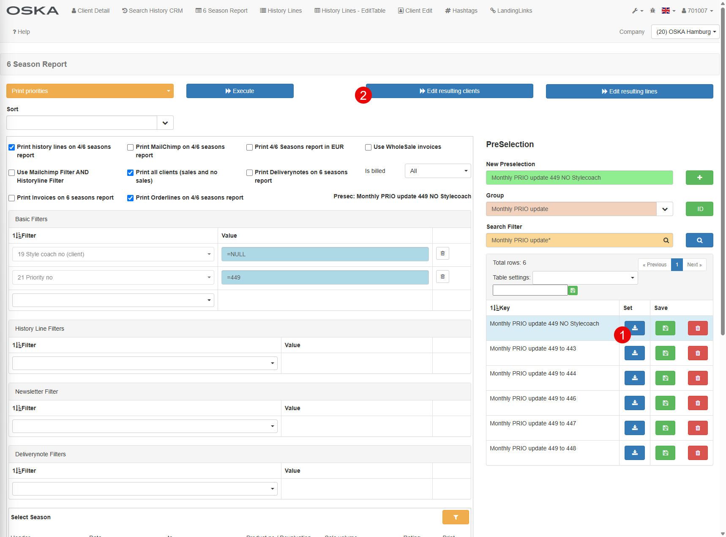This screenshot has width=726, height=537.
Task: Open the Company selector '(20) OSKA Hamburg'
Action: (685, 32)
